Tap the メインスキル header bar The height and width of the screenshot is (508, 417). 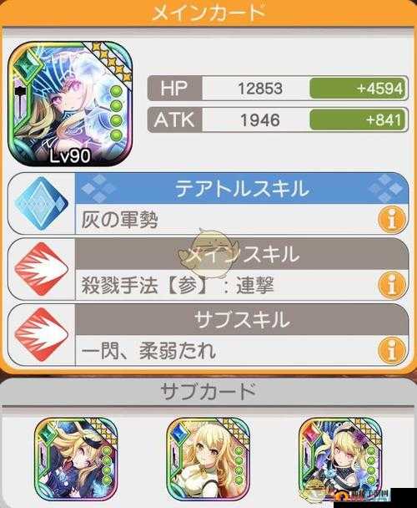242,254
